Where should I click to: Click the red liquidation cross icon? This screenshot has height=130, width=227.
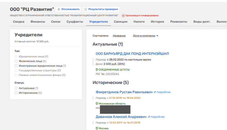pyautogui.click(x=123, y=16)
